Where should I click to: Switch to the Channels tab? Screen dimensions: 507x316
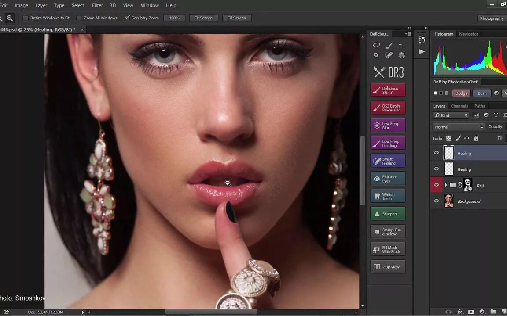point(459,106)
